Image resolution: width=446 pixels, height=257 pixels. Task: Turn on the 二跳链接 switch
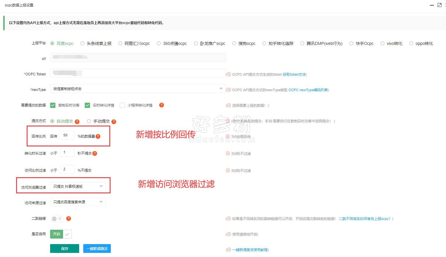coord(57,219)
